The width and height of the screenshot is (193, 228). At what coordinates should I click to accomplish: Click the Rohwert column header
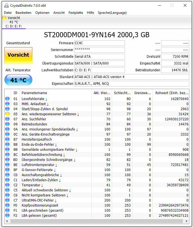click(x=171, y=93)
